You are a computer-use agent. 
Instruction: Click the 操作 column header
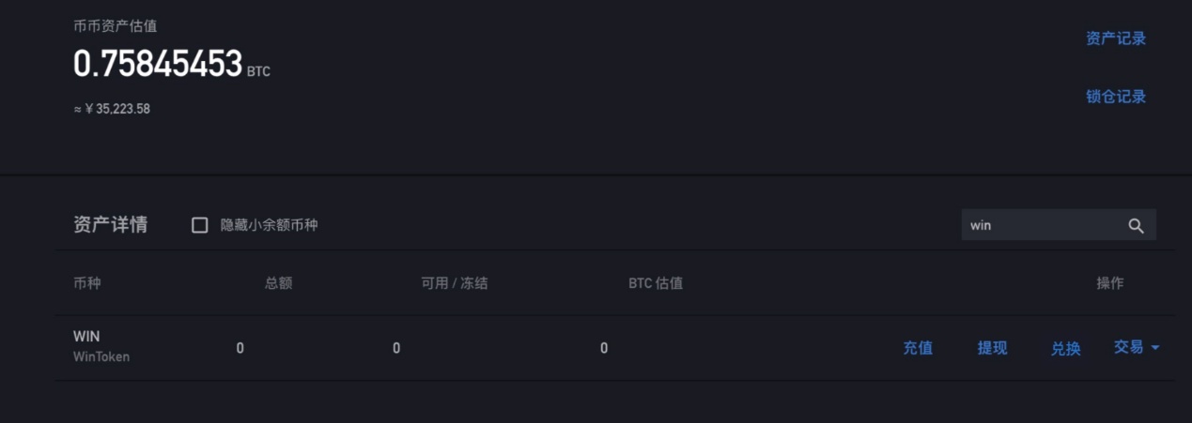point(1109,283)
